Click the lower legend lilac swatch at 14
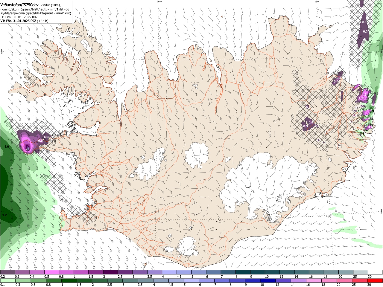This screenshot has height=287, width=383. (298, 280)
